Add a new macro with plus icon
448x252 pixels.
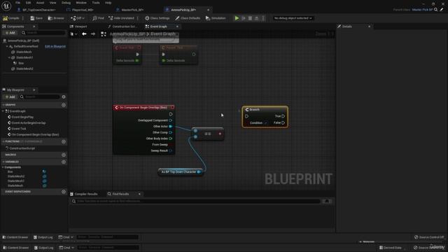tap(64, 155)
